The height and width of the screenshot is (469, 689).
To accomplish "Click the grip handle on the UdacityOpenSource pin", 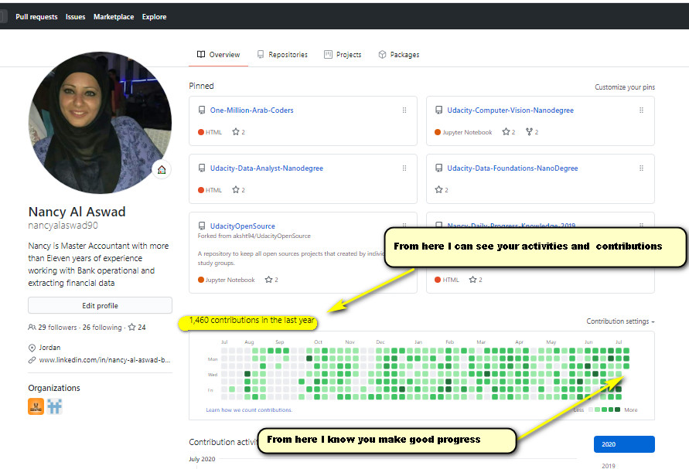I will click(404, 224).
